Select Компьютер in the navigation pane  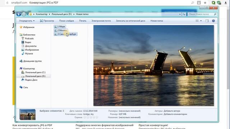coord(27,68)
